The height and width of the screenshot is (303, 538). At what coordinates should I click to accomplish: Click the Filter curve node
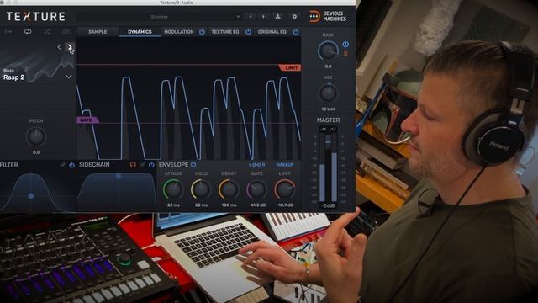tap(31, 196)
